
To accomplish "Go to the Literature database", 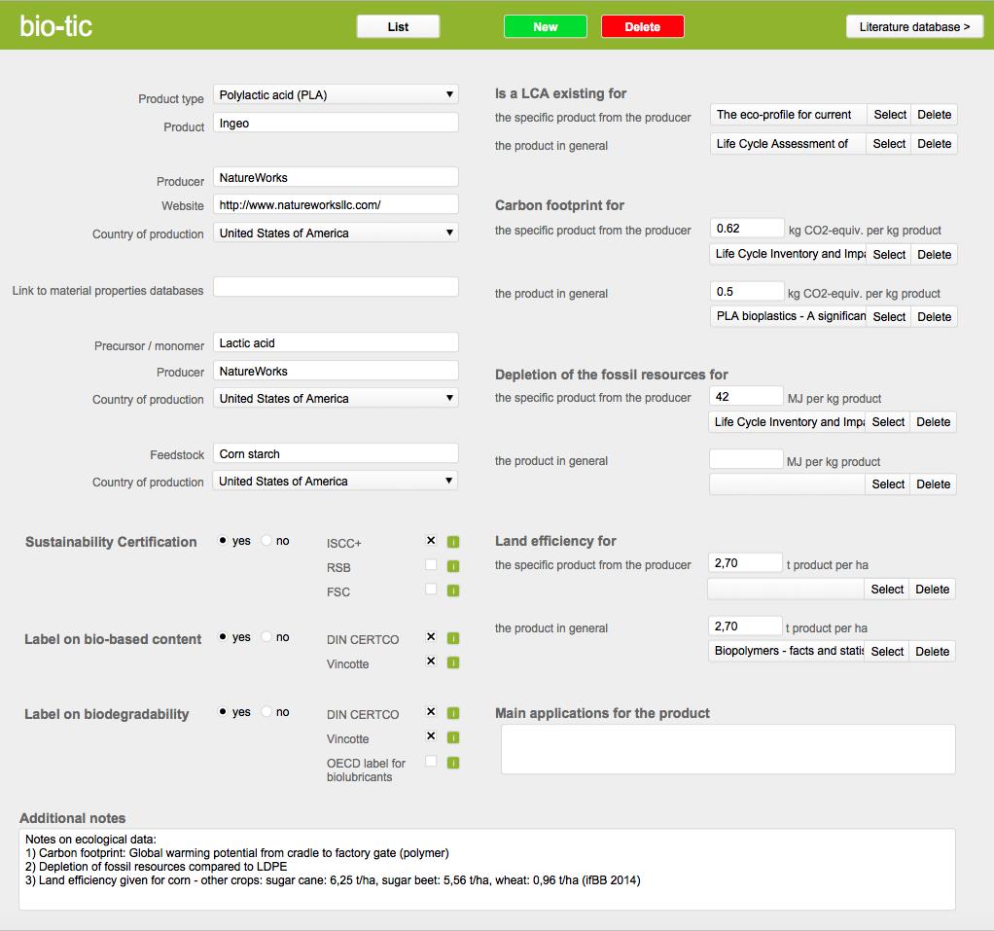I will [x=914, y=27].
